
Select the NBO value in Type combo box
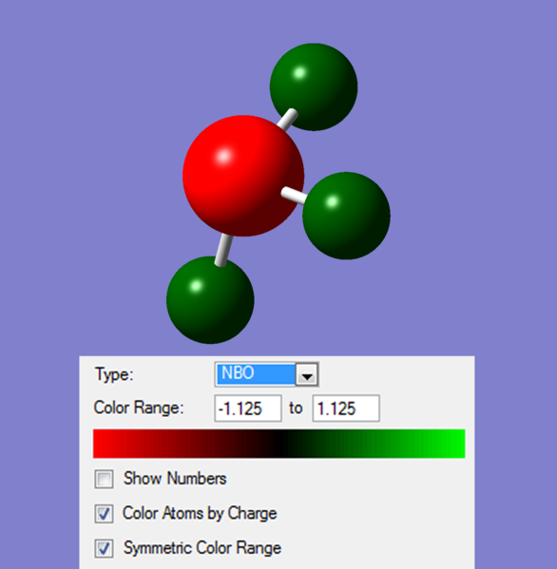click(256, 374)
